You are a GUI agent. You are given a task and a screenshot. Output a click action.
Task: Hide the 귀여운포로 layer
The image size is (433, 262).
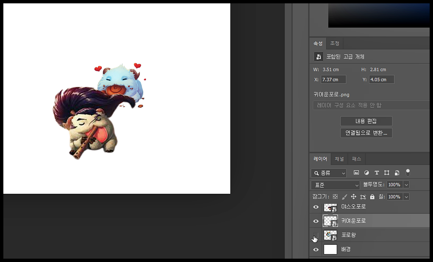[x=316, y=221]
